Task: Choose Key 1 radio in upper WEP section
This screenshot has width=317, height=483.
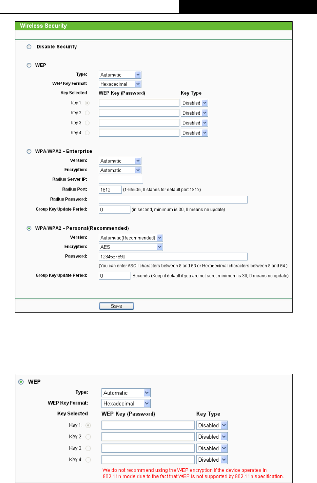Action: pyautogui.click(x=87, y=103)
